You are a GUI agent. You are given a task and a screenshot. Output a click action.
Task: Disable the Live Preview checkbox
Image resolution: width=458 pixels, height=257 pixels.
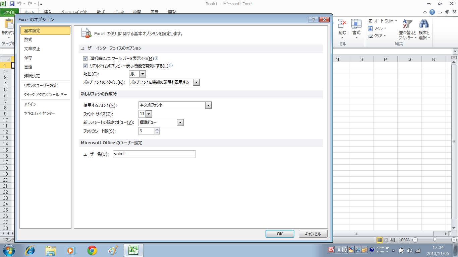(85, 66)
